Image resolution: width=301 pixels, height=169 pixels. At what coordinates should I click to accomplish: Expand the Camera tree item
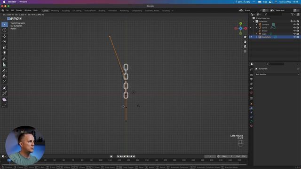coord(257,24)
